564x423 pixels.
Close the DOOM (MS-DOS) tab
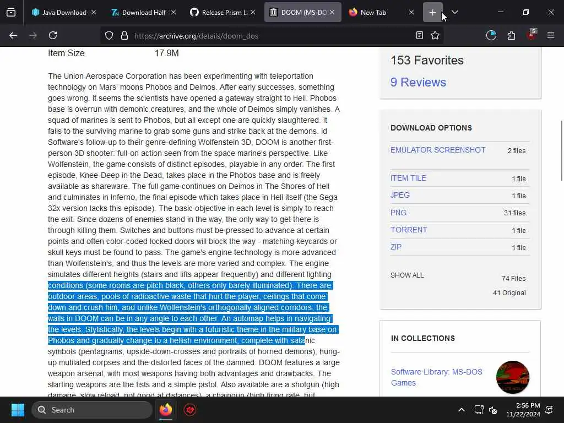[x=332, y=13]
